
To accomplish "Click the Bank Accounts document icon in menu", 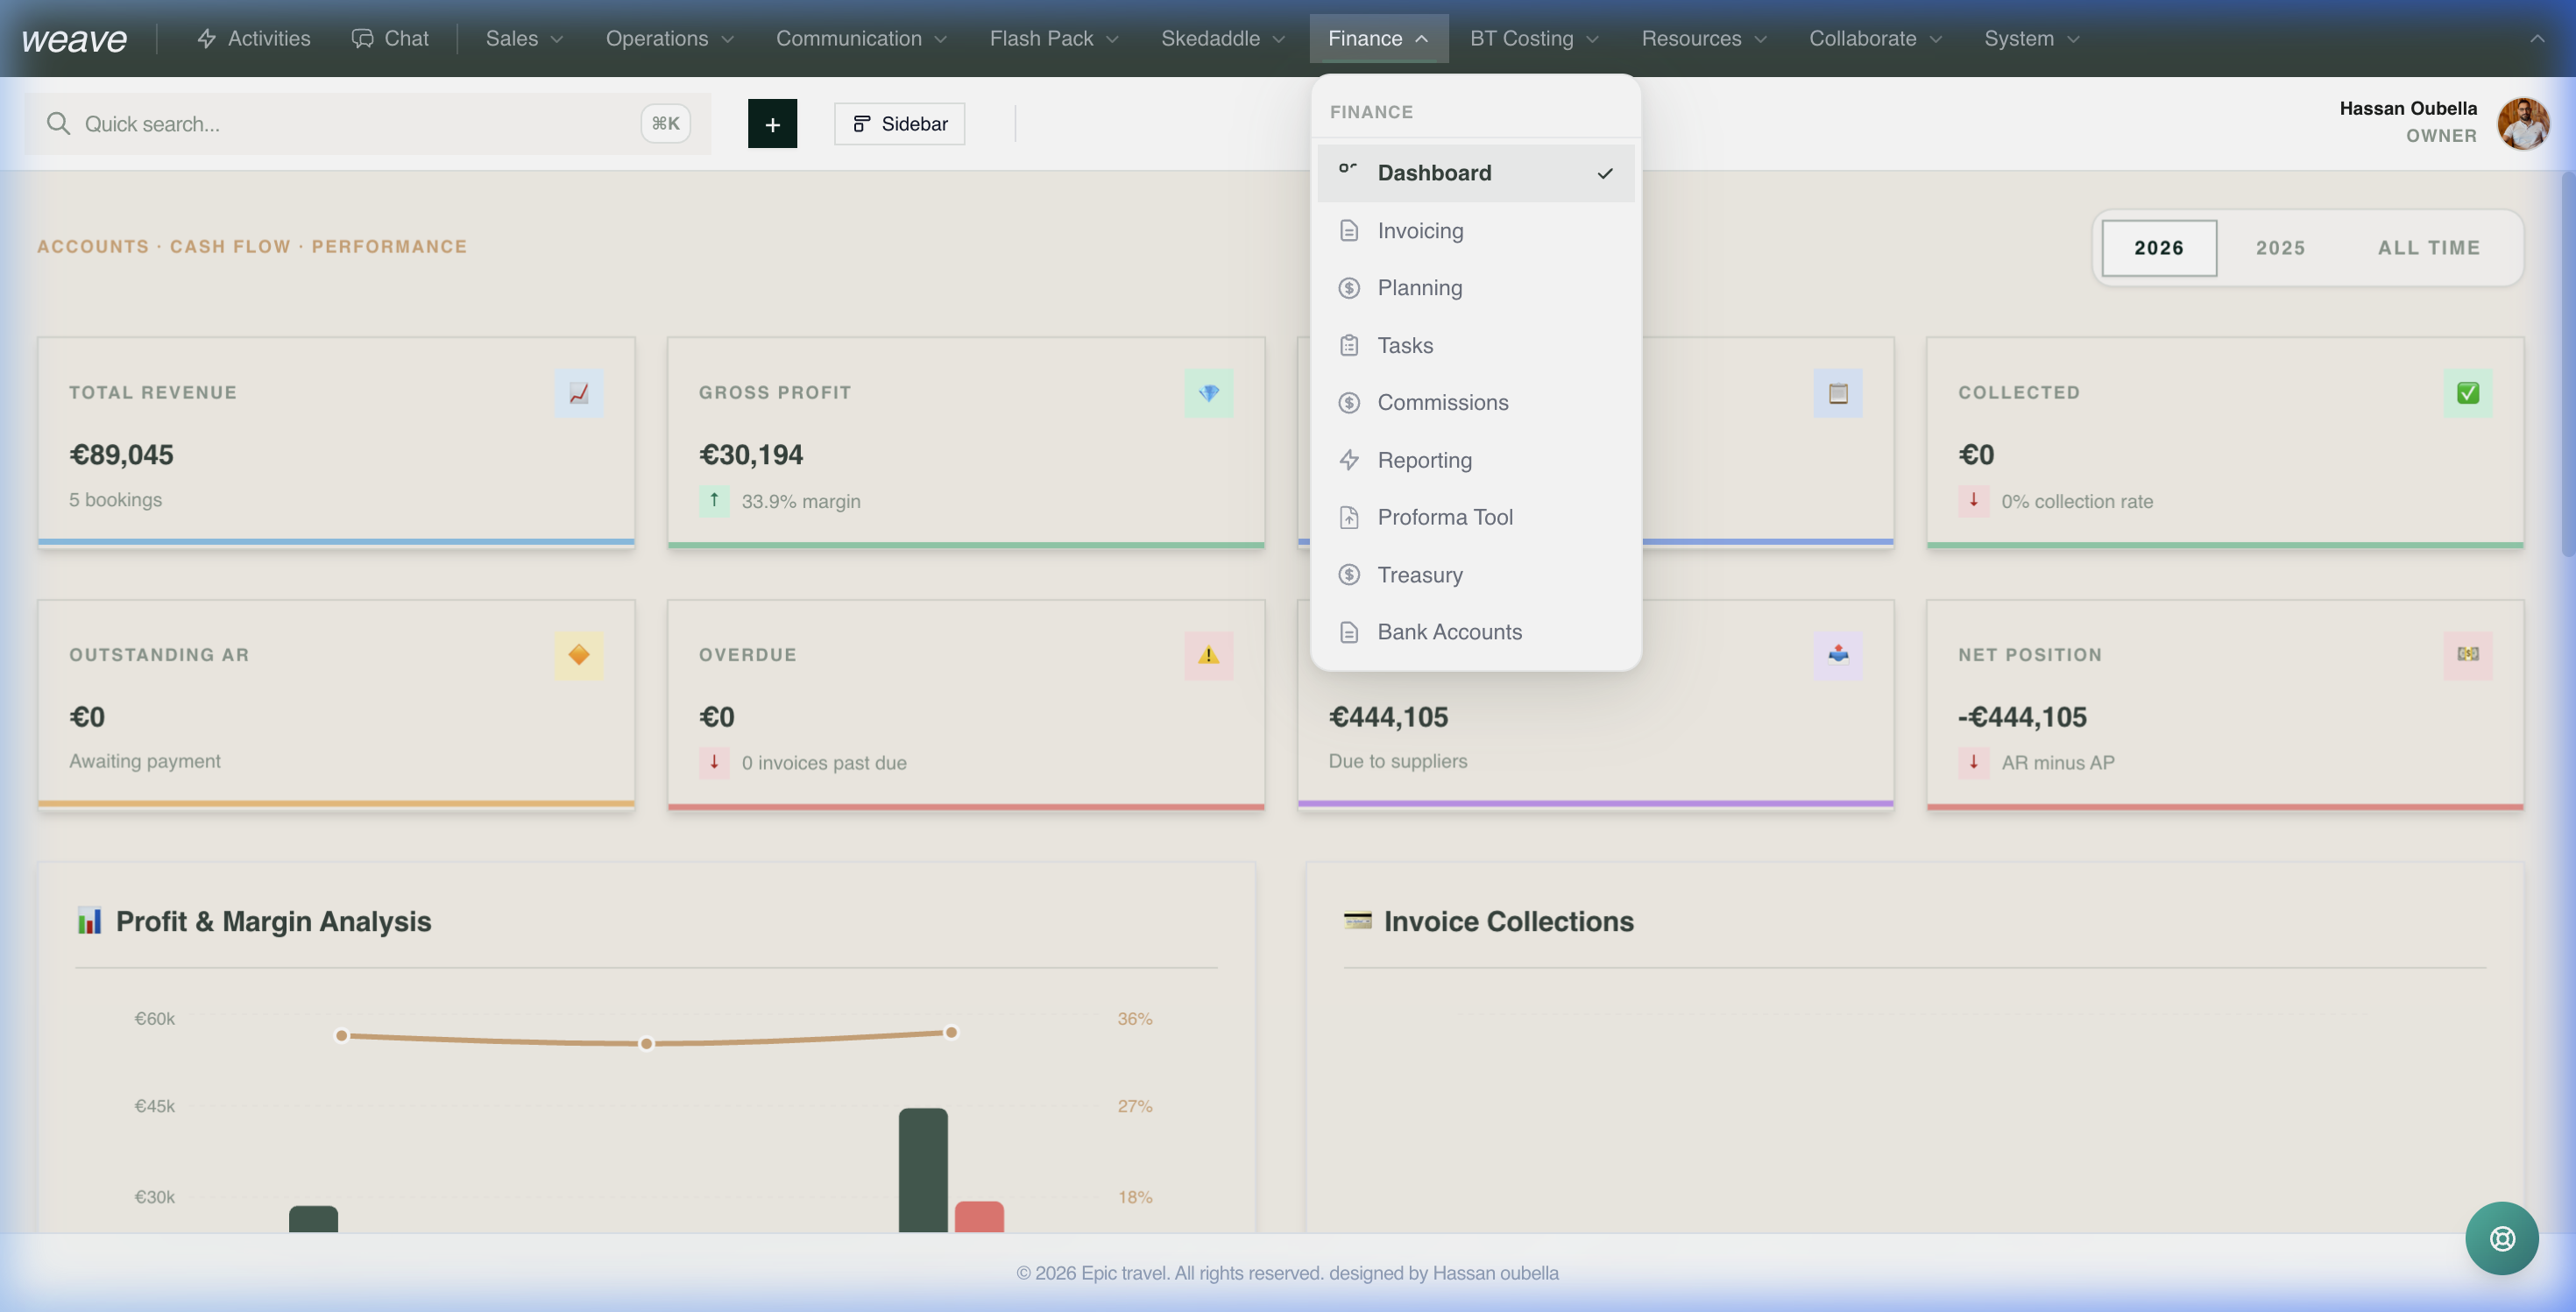I will tap(1349, 631).
